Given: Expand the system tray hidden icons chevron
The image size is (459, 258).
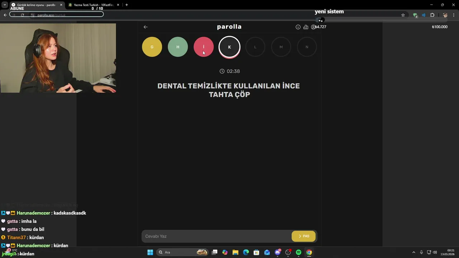Looking at the screenshot, I should click(414, 252).
